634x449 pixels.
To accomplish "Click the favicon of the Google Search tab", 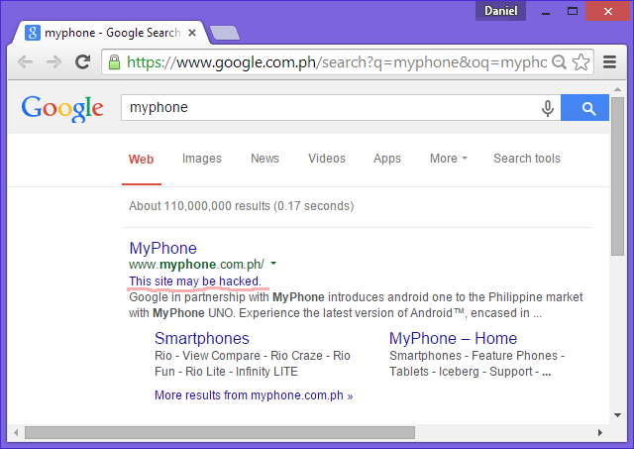I will pos(33,33).
